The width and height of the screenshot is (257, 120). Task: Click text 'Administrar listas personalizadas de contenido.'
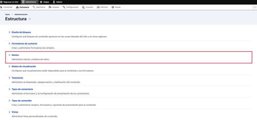pyautogui.click(x=35, y=116)
